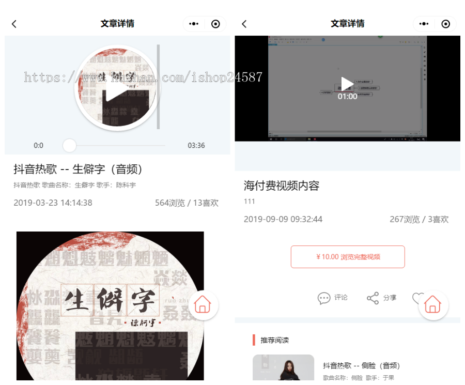Screen dimensions: 465x385
Task: Click the 歌曲名称: 侧脸 歌手: 于果 subtitle
Action: [x=358, y=378]
